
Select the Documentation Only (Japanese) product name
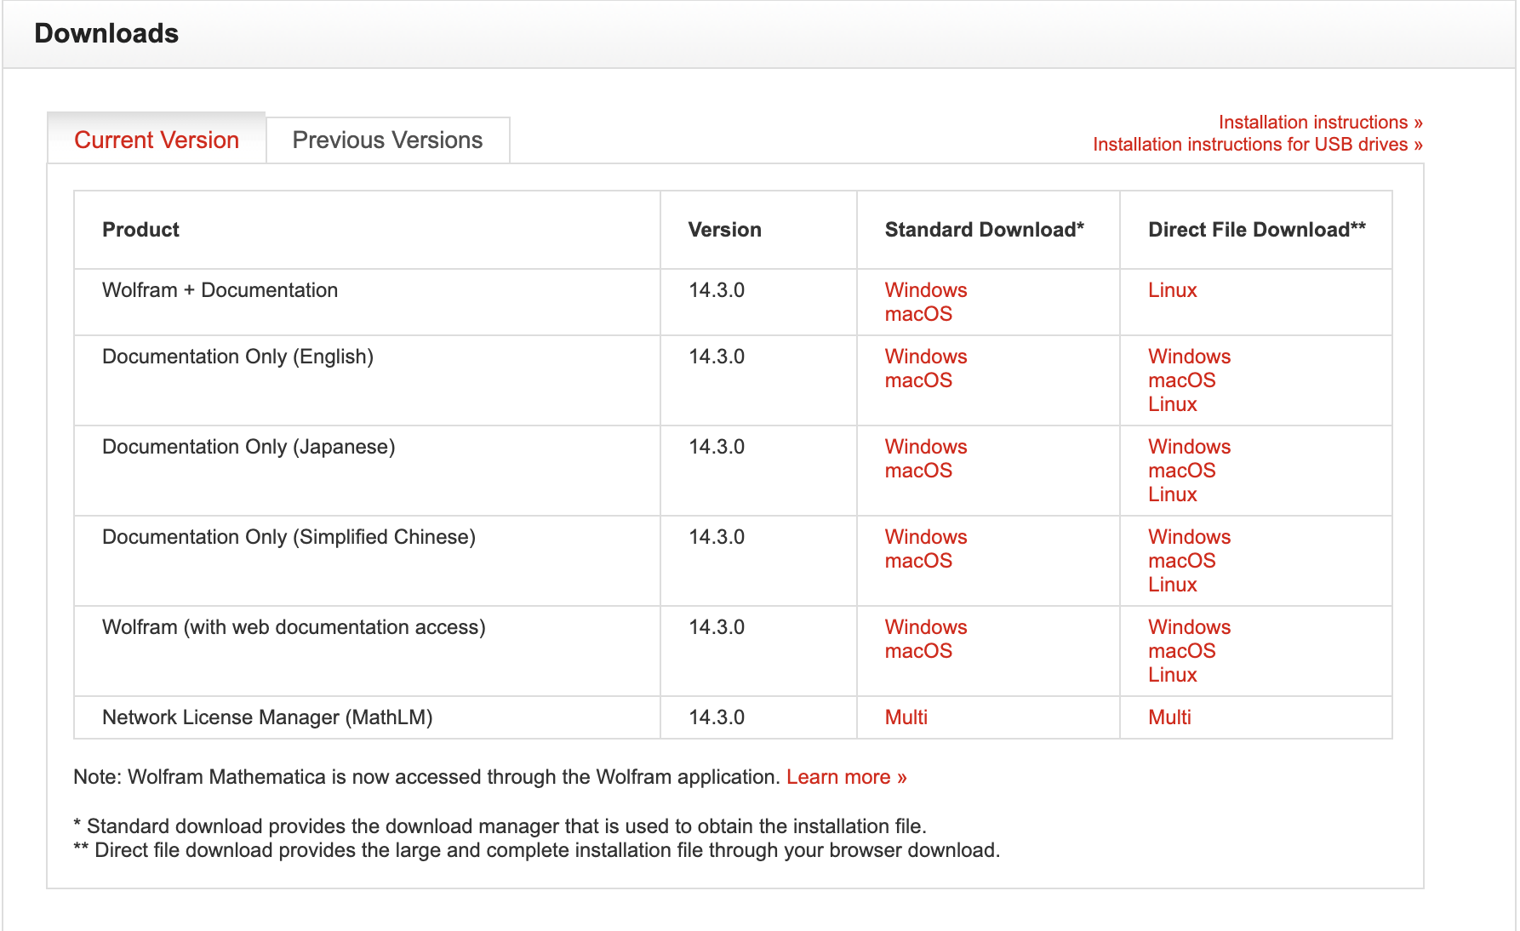click(249, 447)
